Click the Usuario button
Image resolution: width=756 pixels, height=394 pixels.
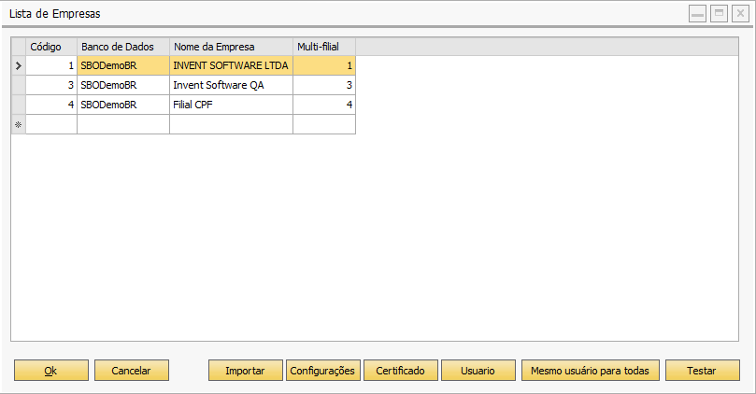click(x=478, y=371)
